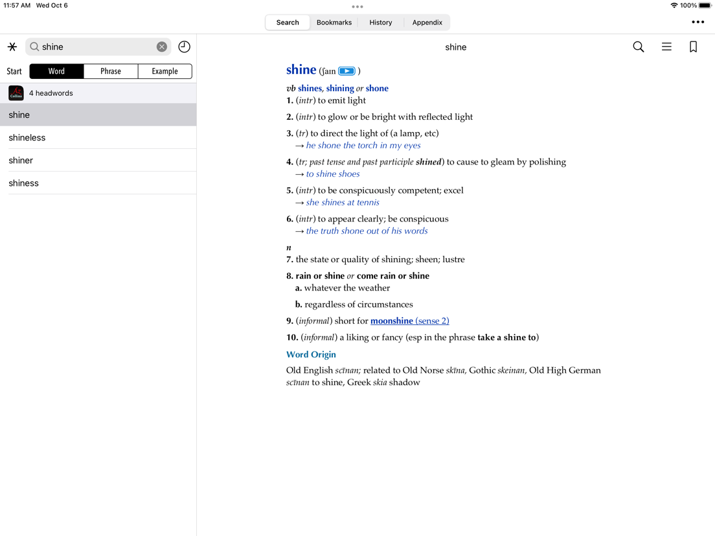Open the entry outline list icon
The width and height of the screenshot is (715, 536).
tap(666, 47)
